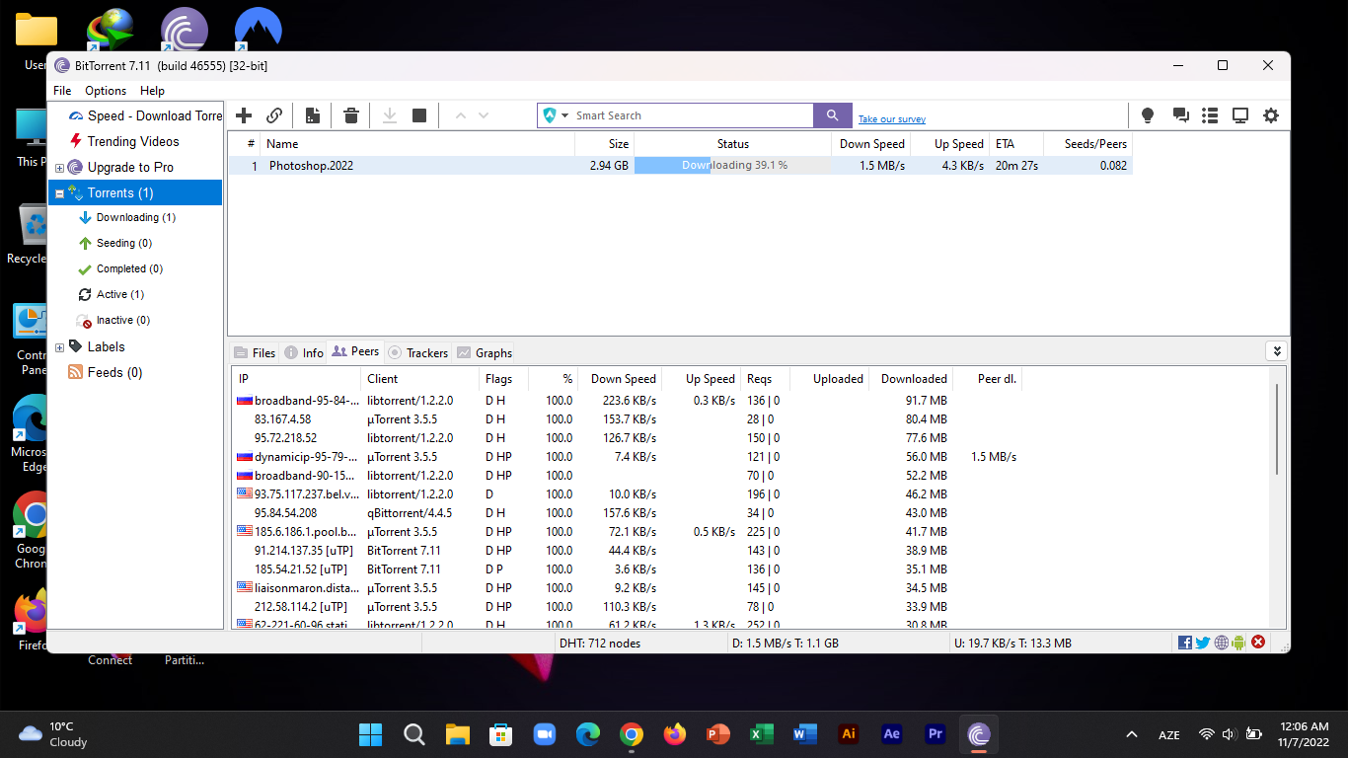Screen dimensions: 1348x758
Task: Click the Facebook icon in the status bar
Action: click(1185, 643)
